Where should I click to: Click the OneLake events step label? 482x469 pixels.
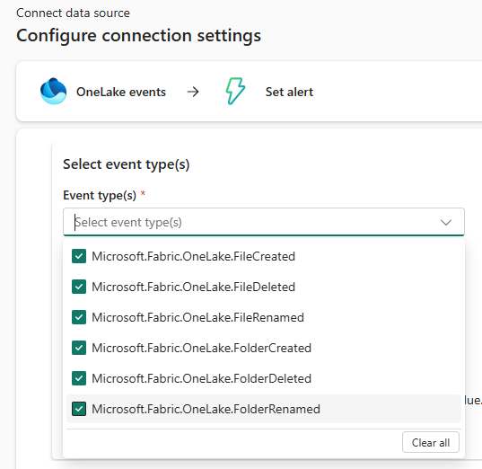point(121,92)
